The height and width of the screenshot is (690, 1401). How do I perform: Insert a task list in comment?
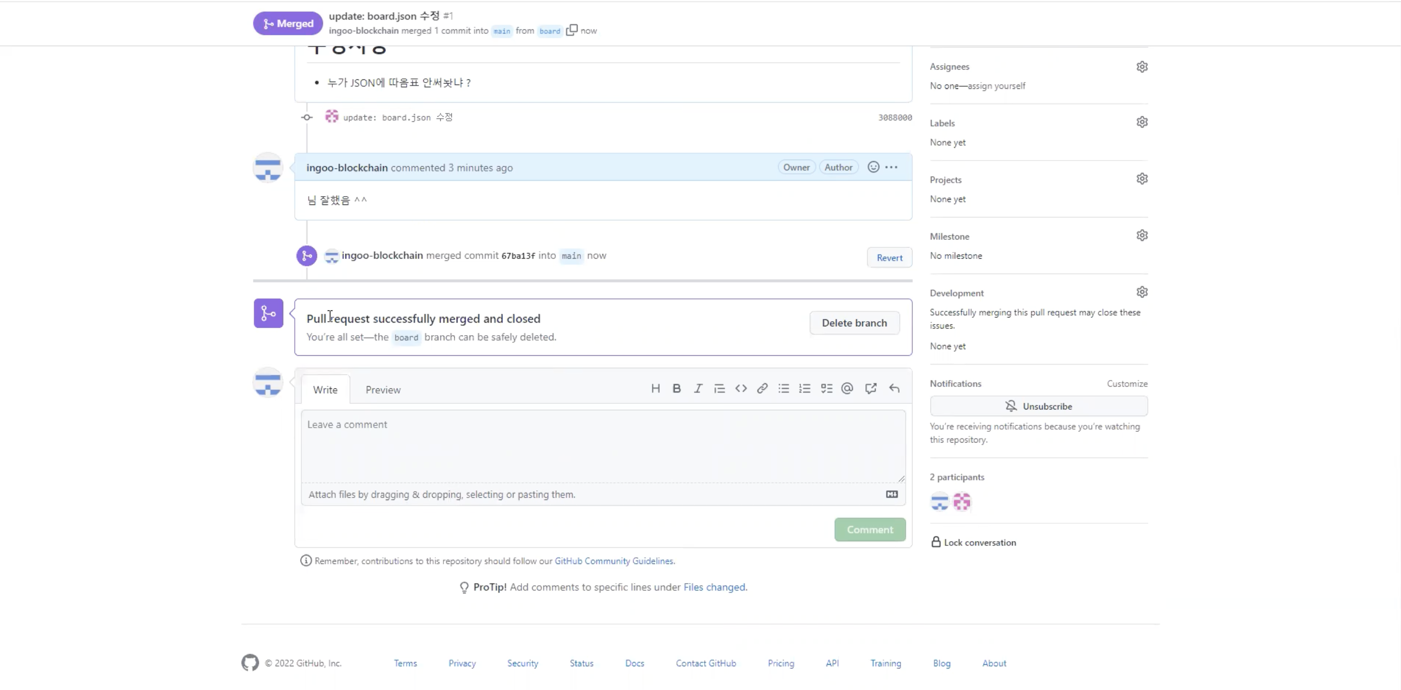pyautogui.click(x=826, y=388)
